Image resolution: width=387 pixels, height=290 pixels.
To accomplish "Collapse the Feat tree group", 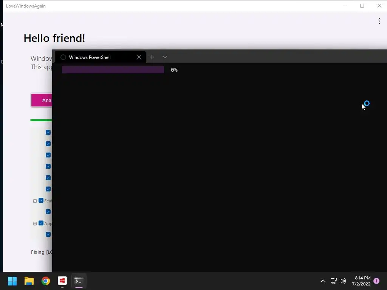I will pyautogui.click(x=35, y=201).
